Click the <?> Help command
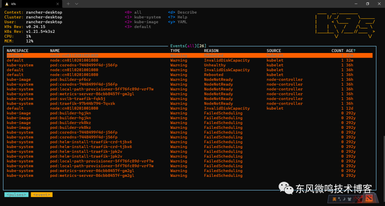The width and height of the screenshot is (385, 206). pos(178,17)
